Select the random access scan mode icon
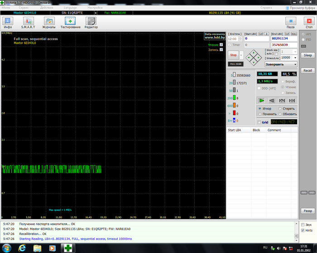The height and width of the screenshot is (253, 317). click(x=282, y=100)
